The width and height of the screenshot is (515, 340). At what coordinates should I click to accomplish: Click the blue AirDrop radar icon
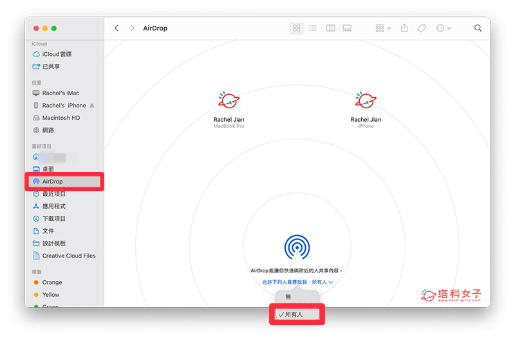[297, 247]
